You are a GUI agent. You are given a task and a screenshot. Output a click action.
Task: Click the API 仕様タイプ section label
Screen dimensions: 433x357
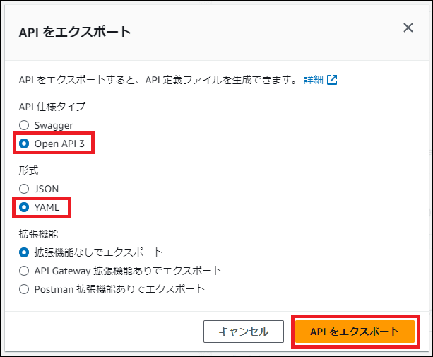[x=52, y=106]
